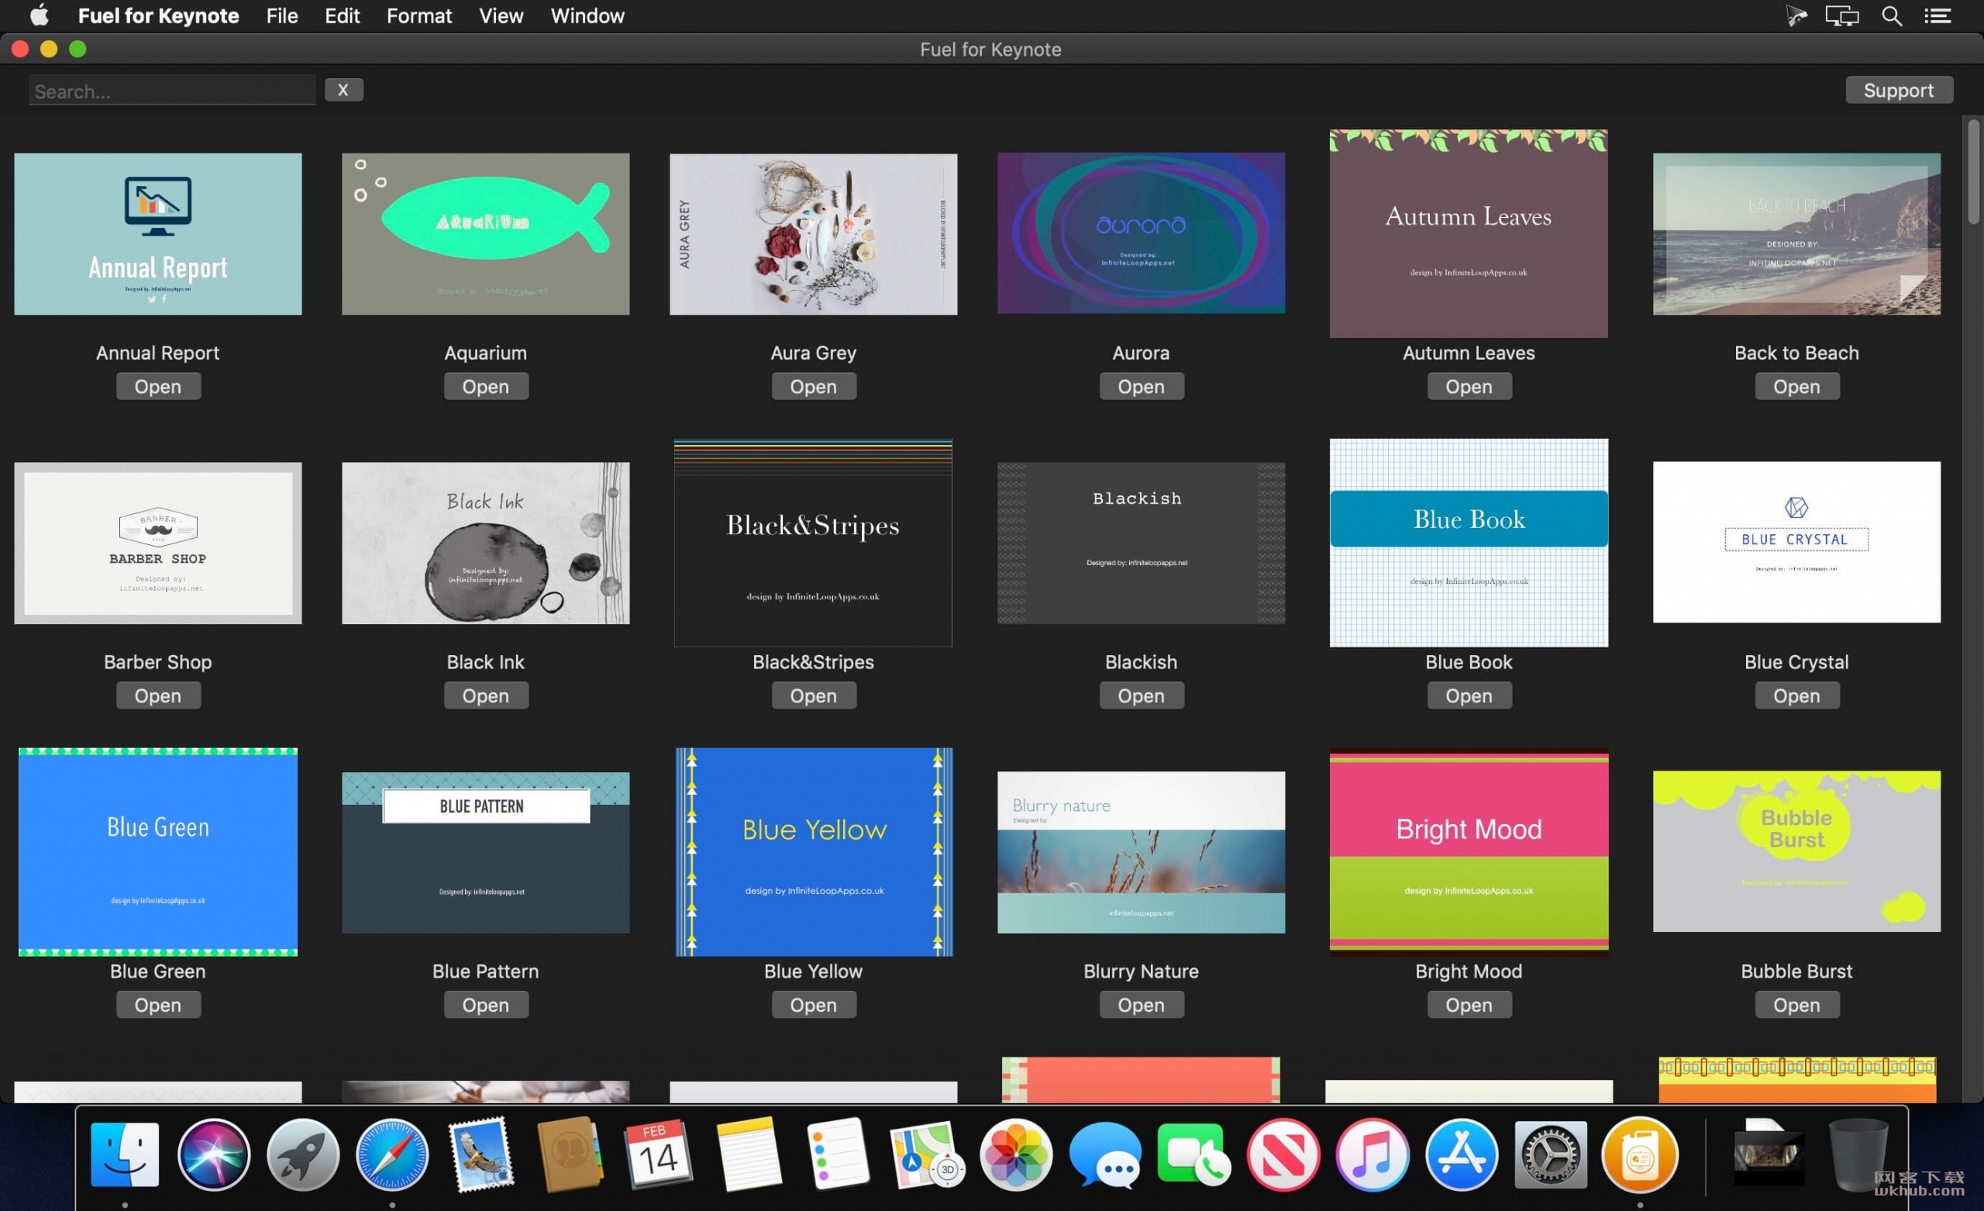Open Contacts book in dock

click(570, 1154)
